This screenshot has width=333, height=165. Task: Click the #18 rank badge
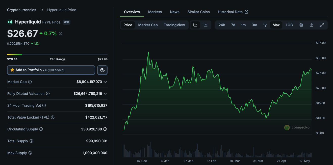pyautogui.click(x=66, y=22)
